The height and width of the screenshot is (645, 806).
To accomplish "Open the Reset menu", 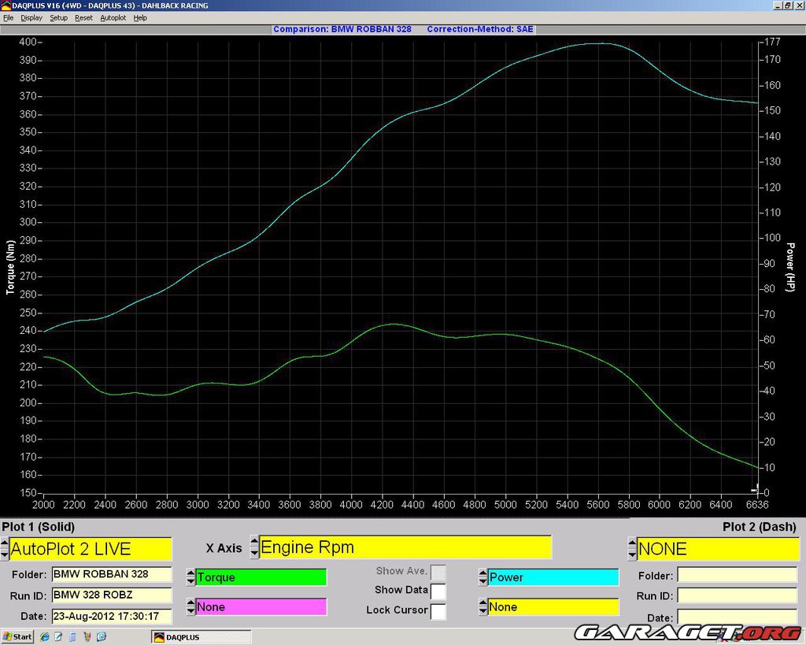I will tap(83, 17).
